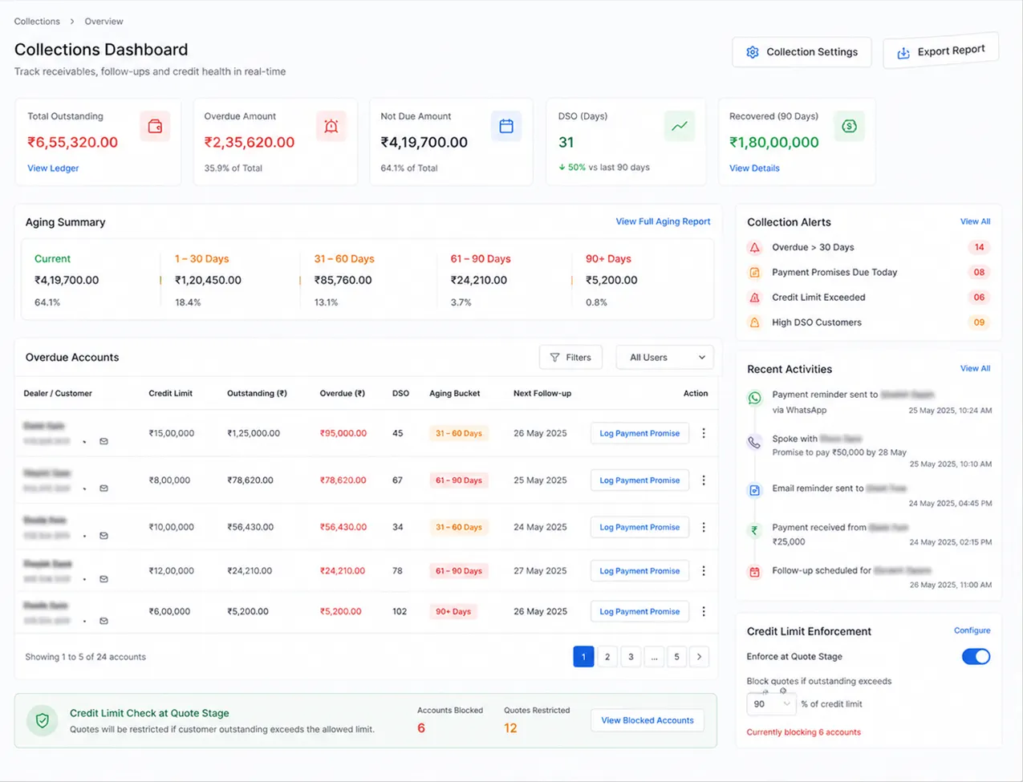The height and width of the screenshot is (782, 1023).
Task: Click the Export Report button
Action: pyautogui.click(x=940, y=51)
